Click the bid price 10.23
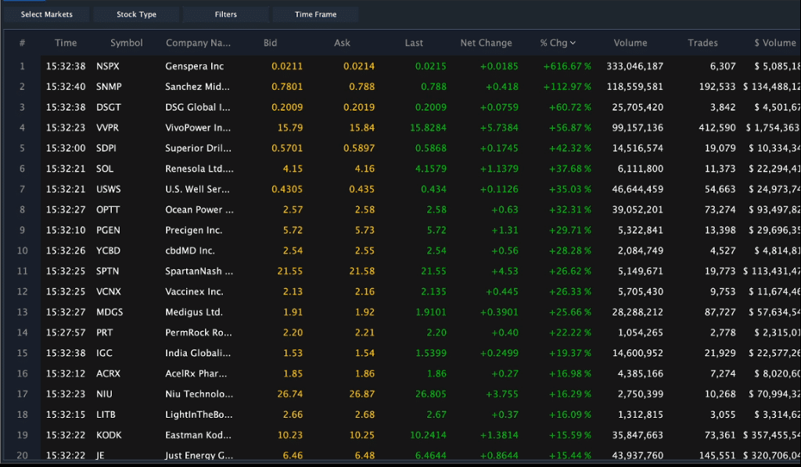The image size is (801, 467). coord(290,435)
